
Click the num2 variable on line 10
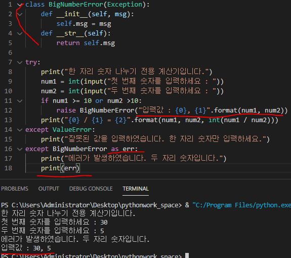click(49, 91)
